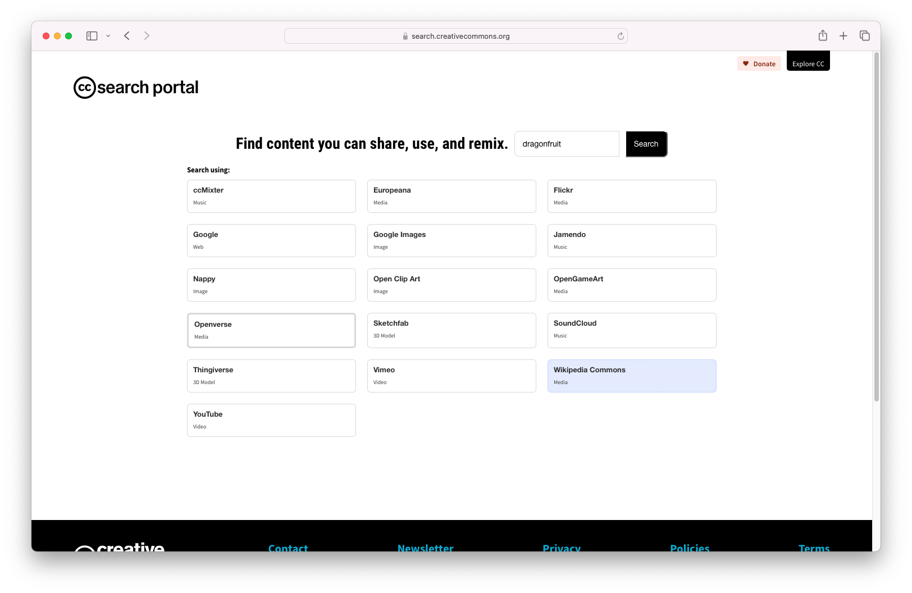Image resolution: width=912 pixels, height=593 pixels.
Task: Open the sidebar options dropdown chevron
Action: pos(108,36)
